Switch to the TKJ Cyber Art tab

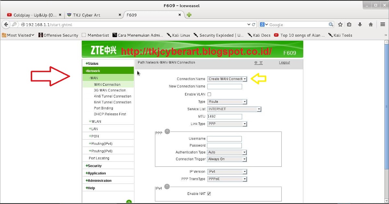click(94, 15)
